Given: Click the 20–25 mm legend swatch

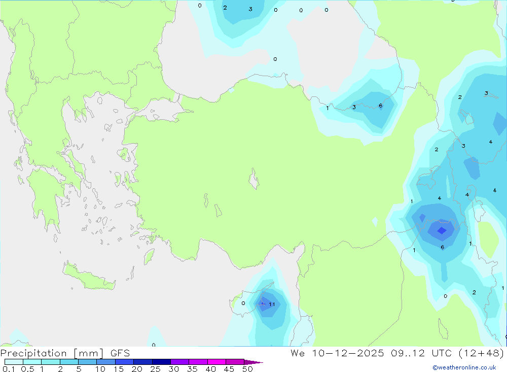Looking at the screenshot, I should pos(143,362).
